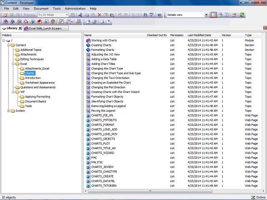Click the new web page globe icon

pos(33,22)
